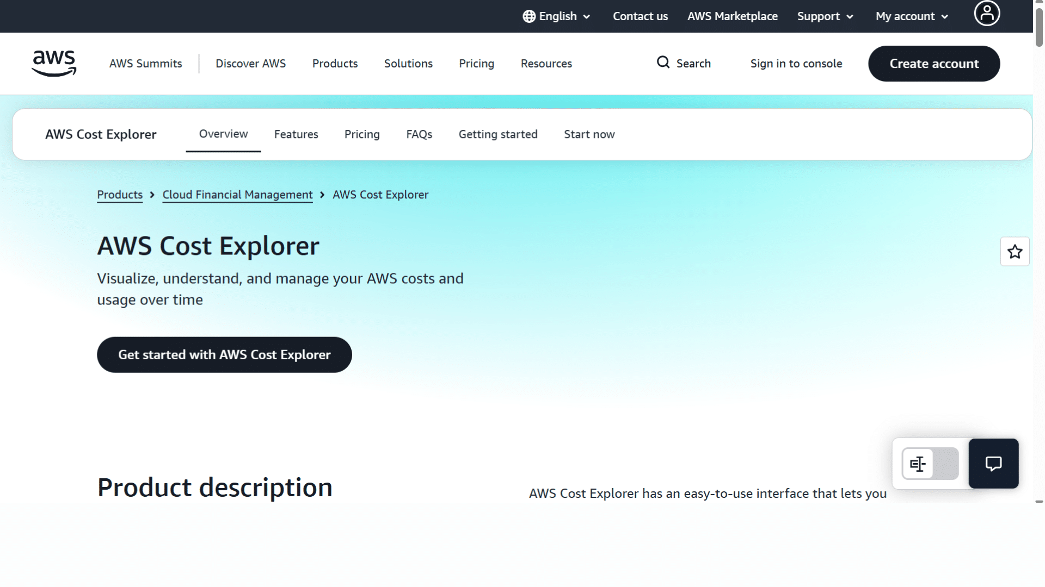Click the AWS Cost Explorer page heading
The image size is (1045, 587).
coord(208,246)
